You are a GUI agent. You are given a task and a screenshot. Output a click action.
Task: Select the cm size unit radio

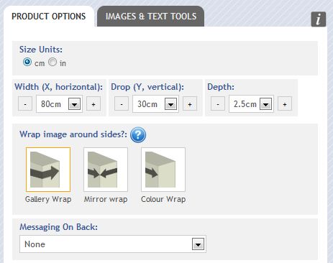point(27,62)
